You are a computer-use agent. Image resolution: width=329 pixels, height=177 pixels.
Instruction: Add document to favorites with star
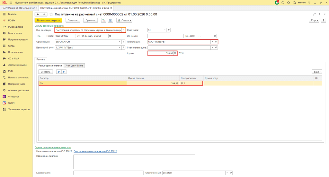pyautogui.click(x=51, y=14)
